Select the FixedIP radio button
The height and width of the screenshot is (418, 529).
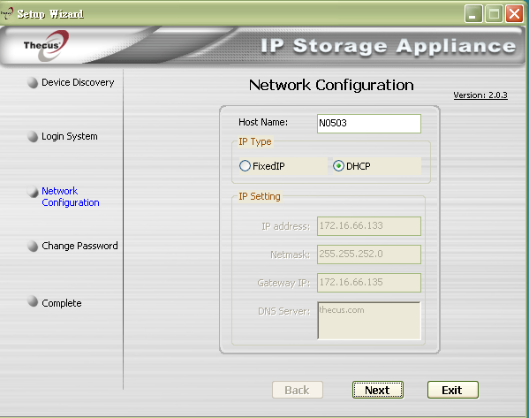pos(245,166)
